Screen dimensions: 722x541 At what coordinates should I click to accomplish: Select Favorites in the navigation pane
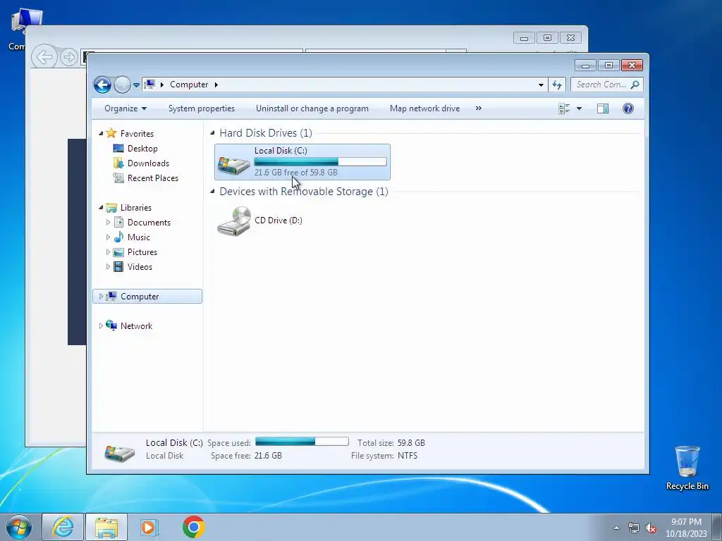tap(137, 133)
